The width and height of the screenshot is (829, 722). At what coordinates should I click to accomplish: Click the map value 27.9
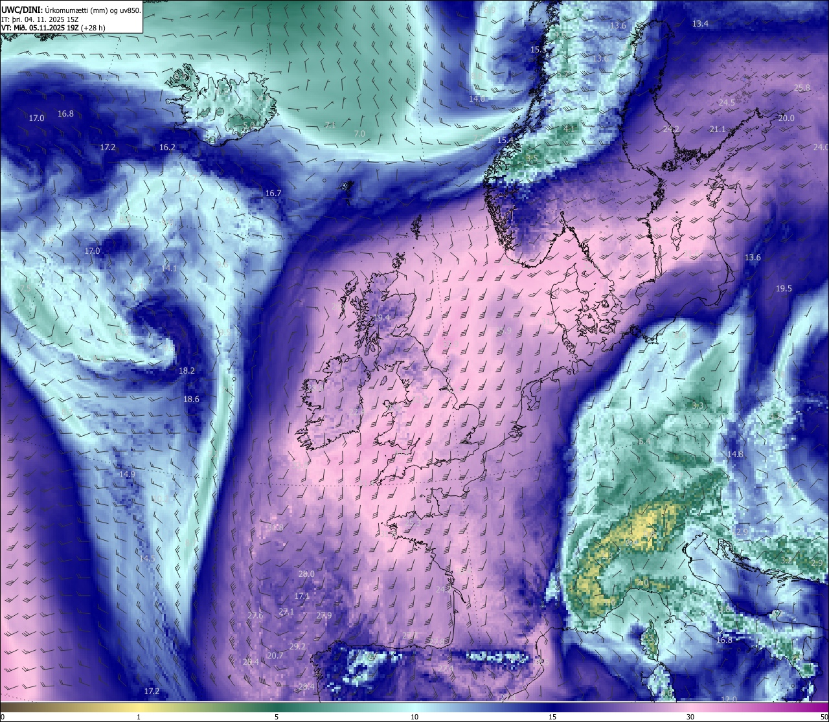324,616
